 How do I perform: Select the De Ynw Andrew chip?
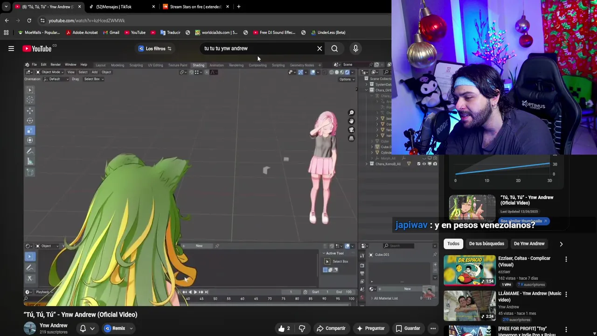[529, 244]
